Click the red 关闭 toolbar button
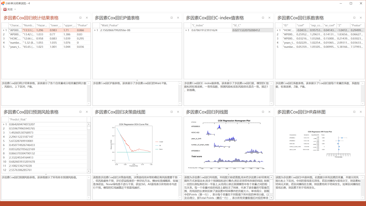Image resolution: width=366 pixels, height=206 pixels. point(8,9)
